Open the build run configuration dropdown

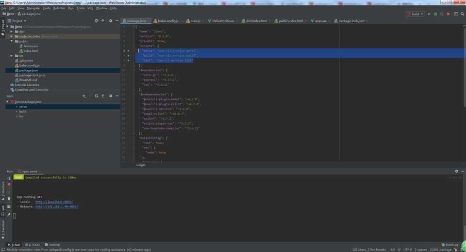coord(415,14)
